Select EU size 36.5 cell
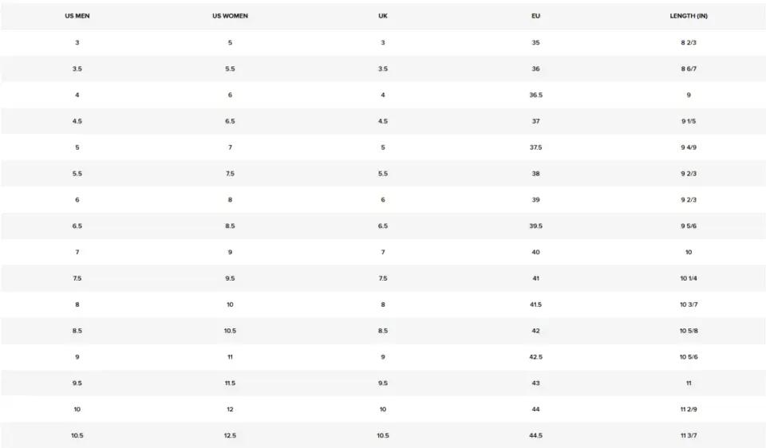 point(536,95)
